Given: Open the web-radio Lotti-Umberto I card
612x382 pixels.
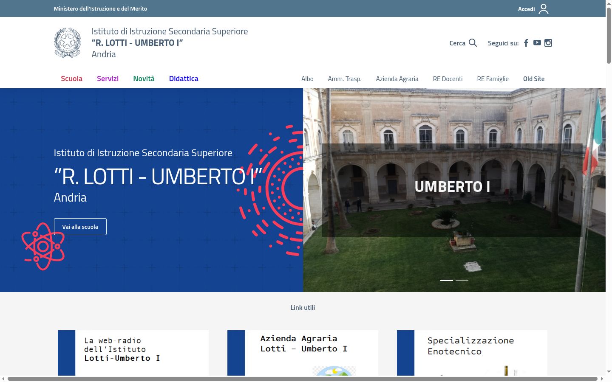Looking at the screenshot, I should (133, 353).
